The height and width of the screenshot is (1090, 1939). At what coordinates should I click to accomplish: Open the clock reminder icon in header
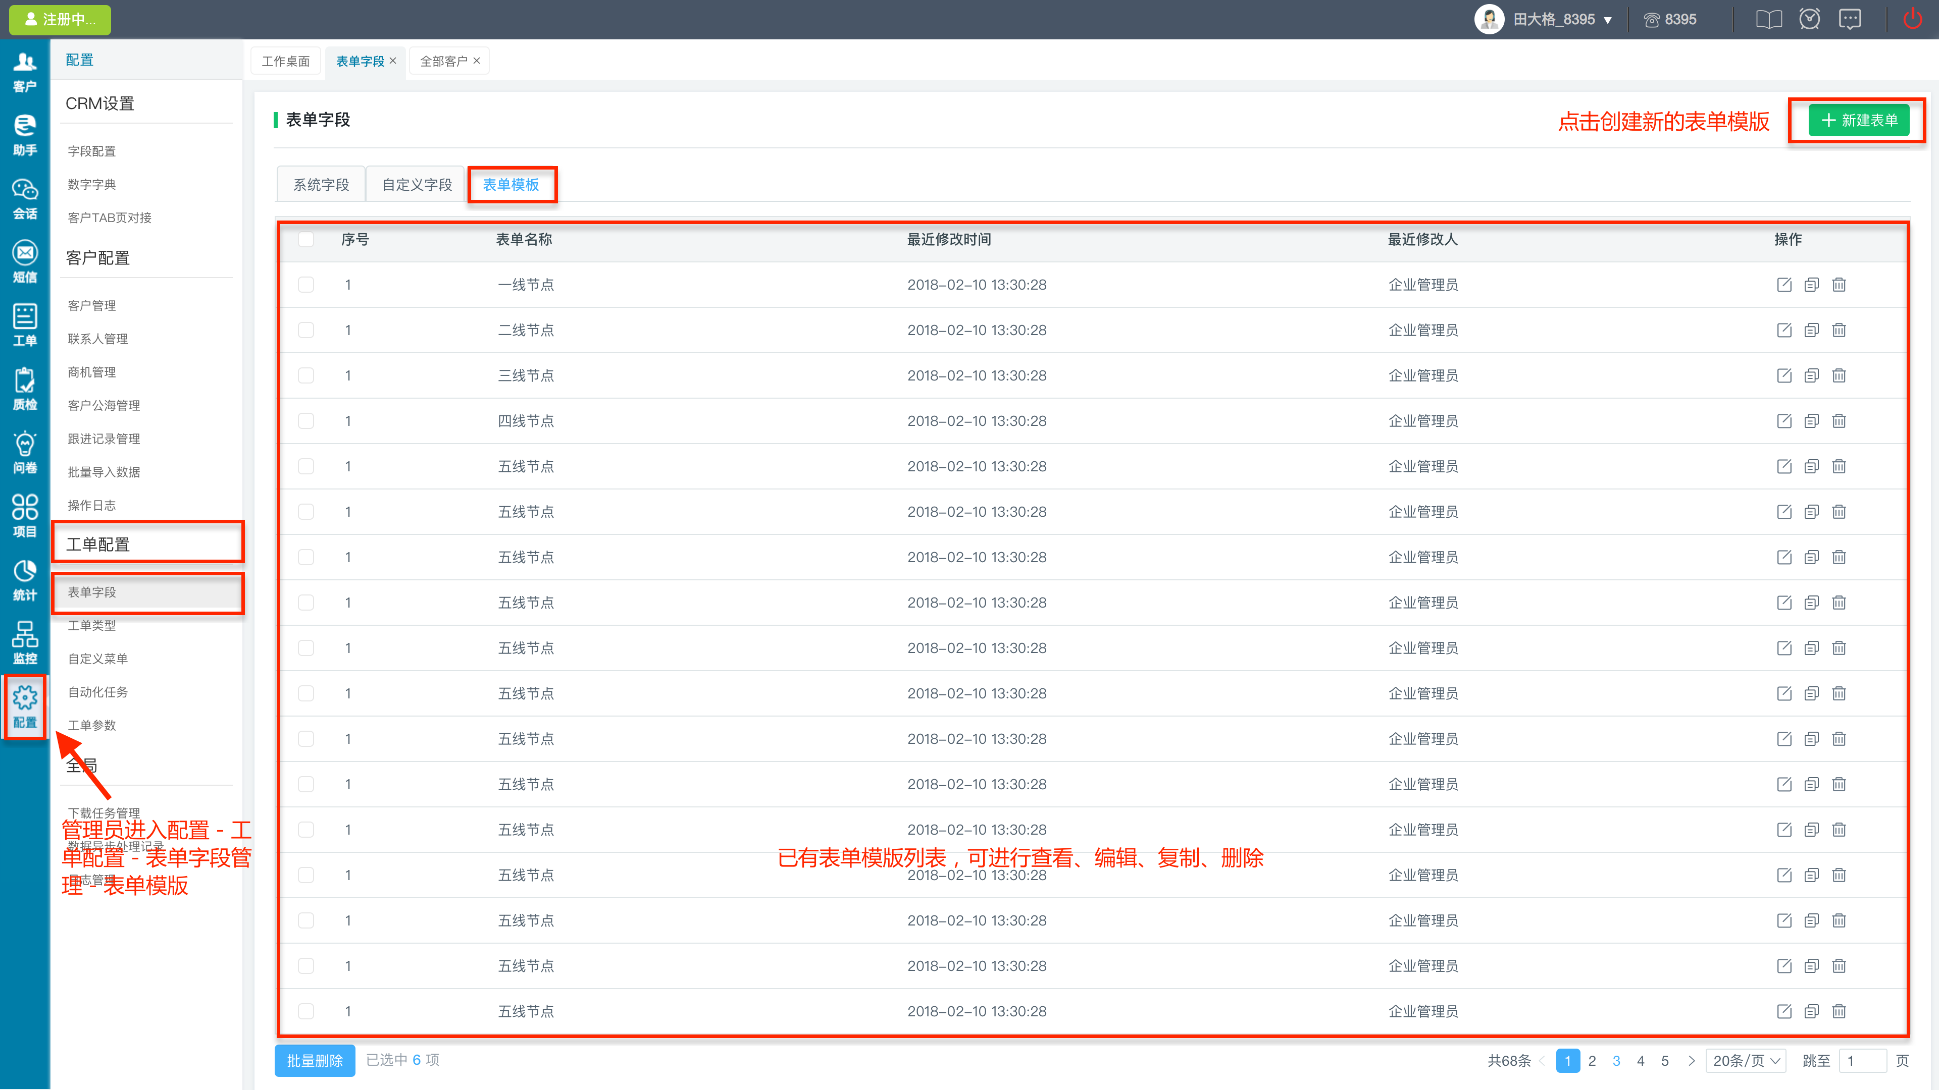pyautogui.click(x=1810, y=19)
